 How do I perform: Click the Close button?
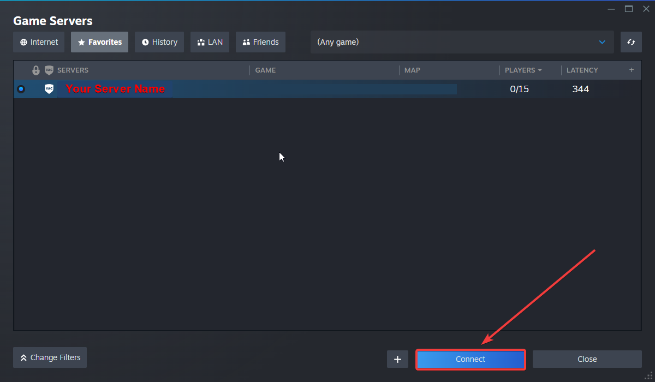coord(587,359)
